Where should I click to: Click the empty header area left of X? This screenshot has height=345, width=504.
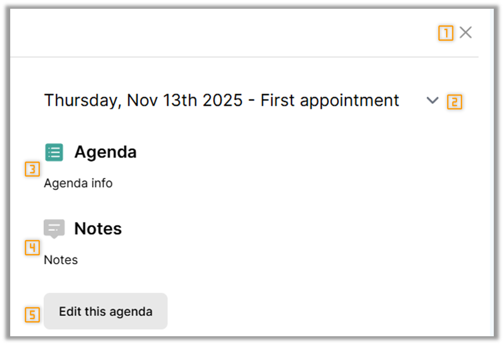point(219,33)
